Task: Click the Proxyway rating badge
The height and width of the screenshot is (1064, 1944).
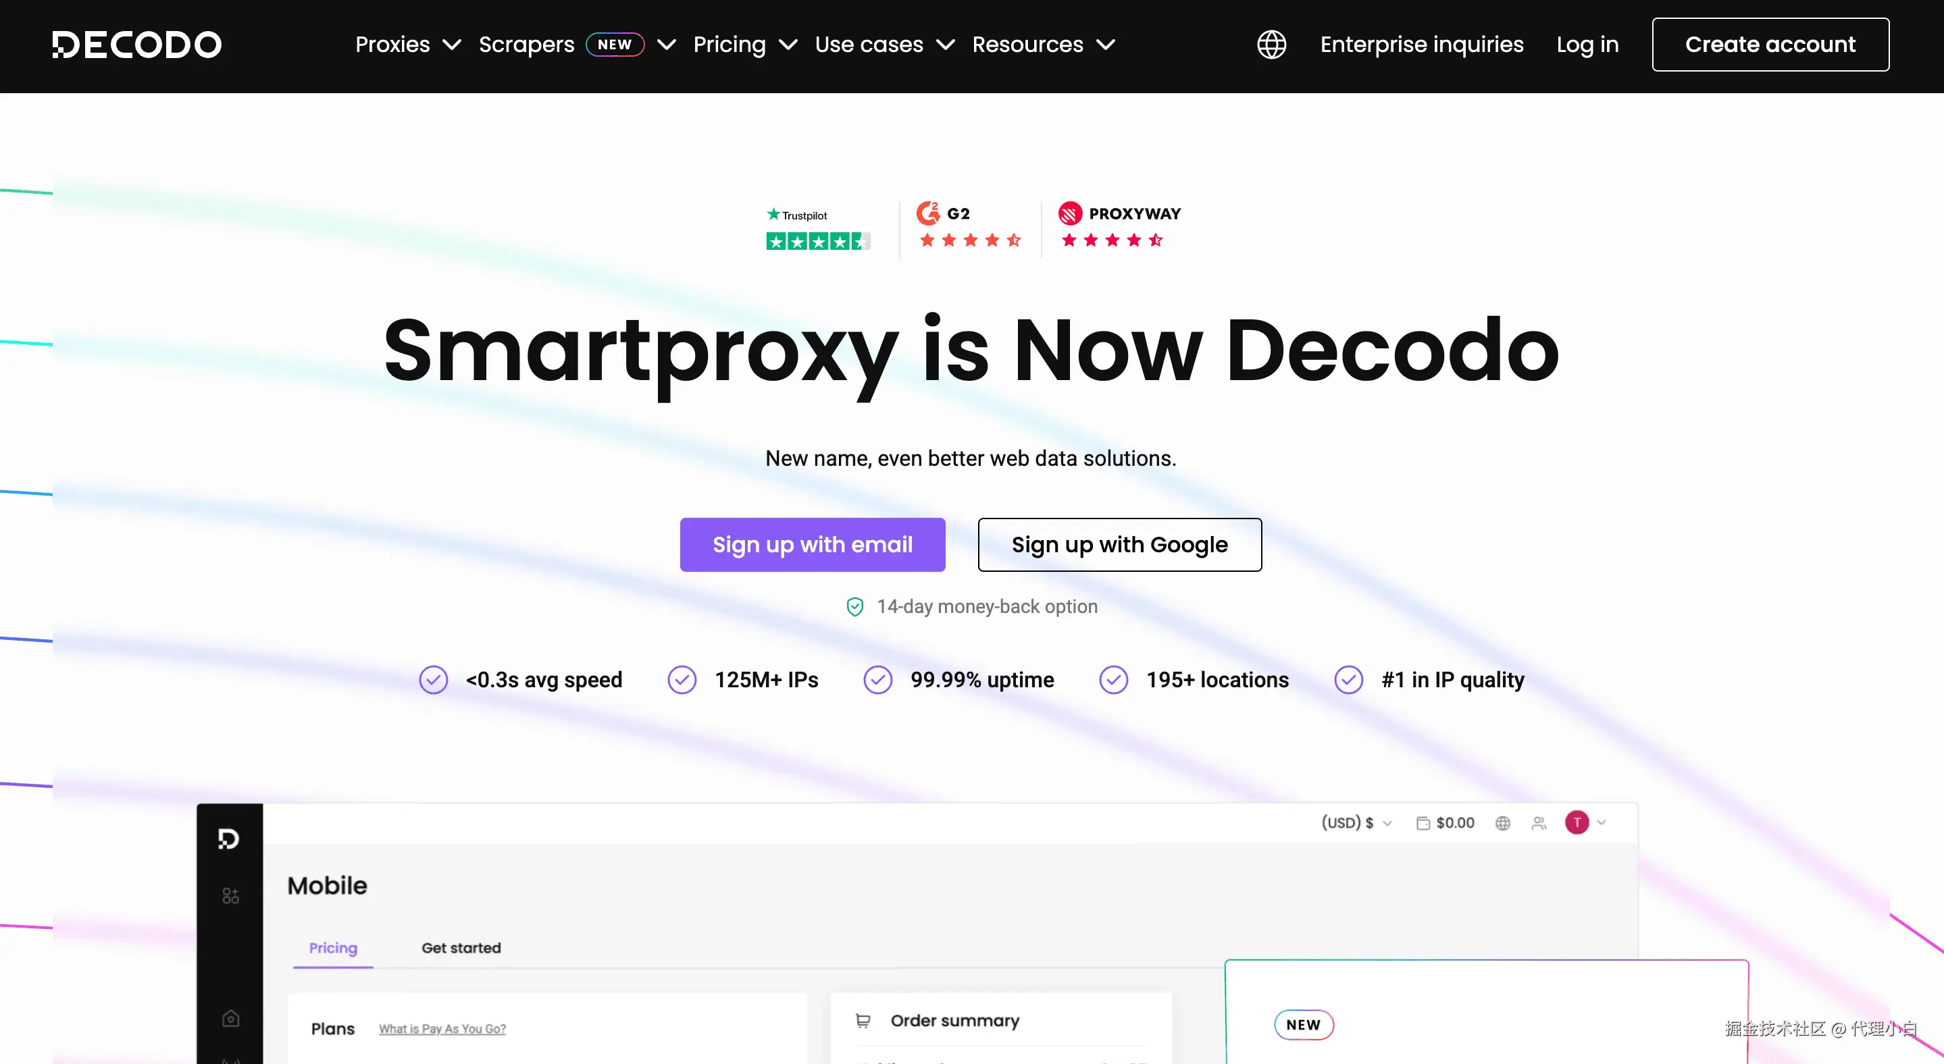Action: click(x=1119, y=226)
